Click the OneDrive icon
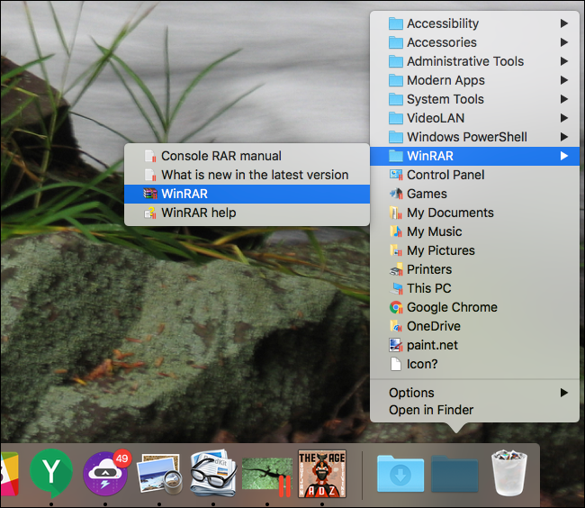The image size is (585, 508). pyautogui.click(x=396, y=326)
